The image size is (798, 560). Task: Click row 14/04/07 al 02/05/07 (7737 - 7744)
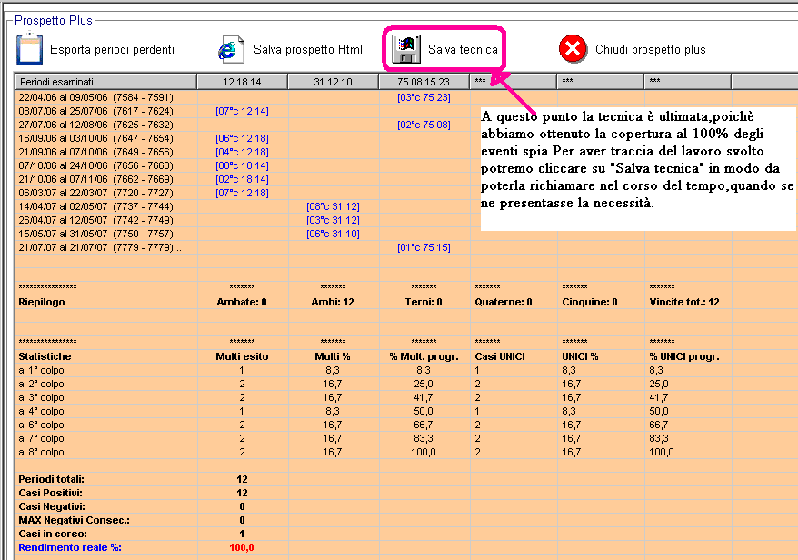(x=95, y=206)
